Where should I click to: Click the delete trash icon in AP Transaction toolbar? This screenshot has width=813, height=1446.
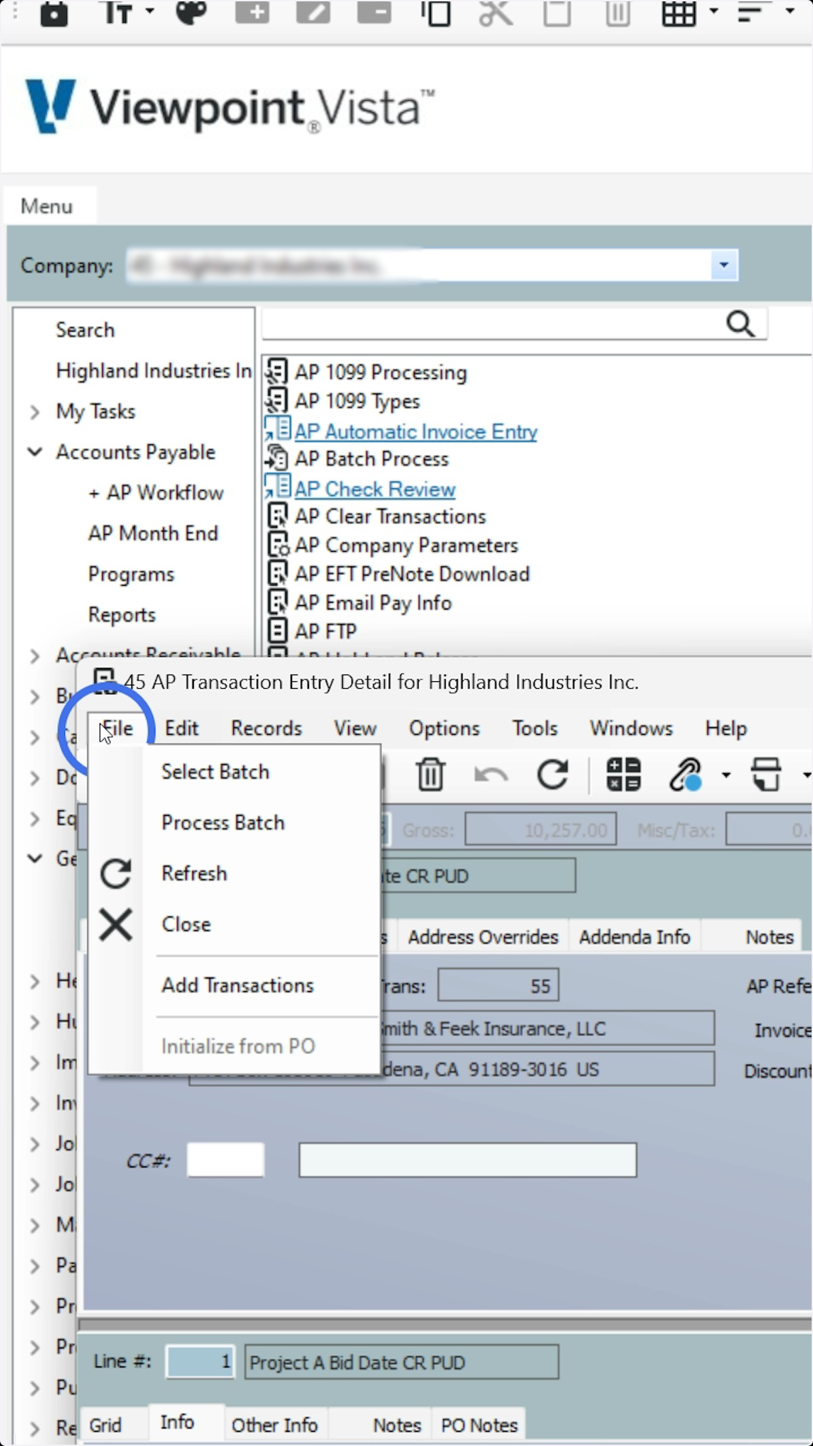pyautogui.click(x=430, y=774)
